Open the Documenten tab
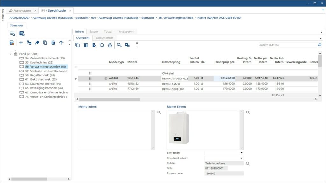 [x=104, y=38]
